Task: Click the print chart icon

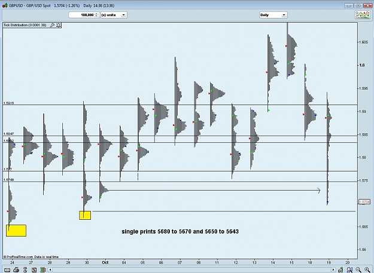Action: coord(16,269)
